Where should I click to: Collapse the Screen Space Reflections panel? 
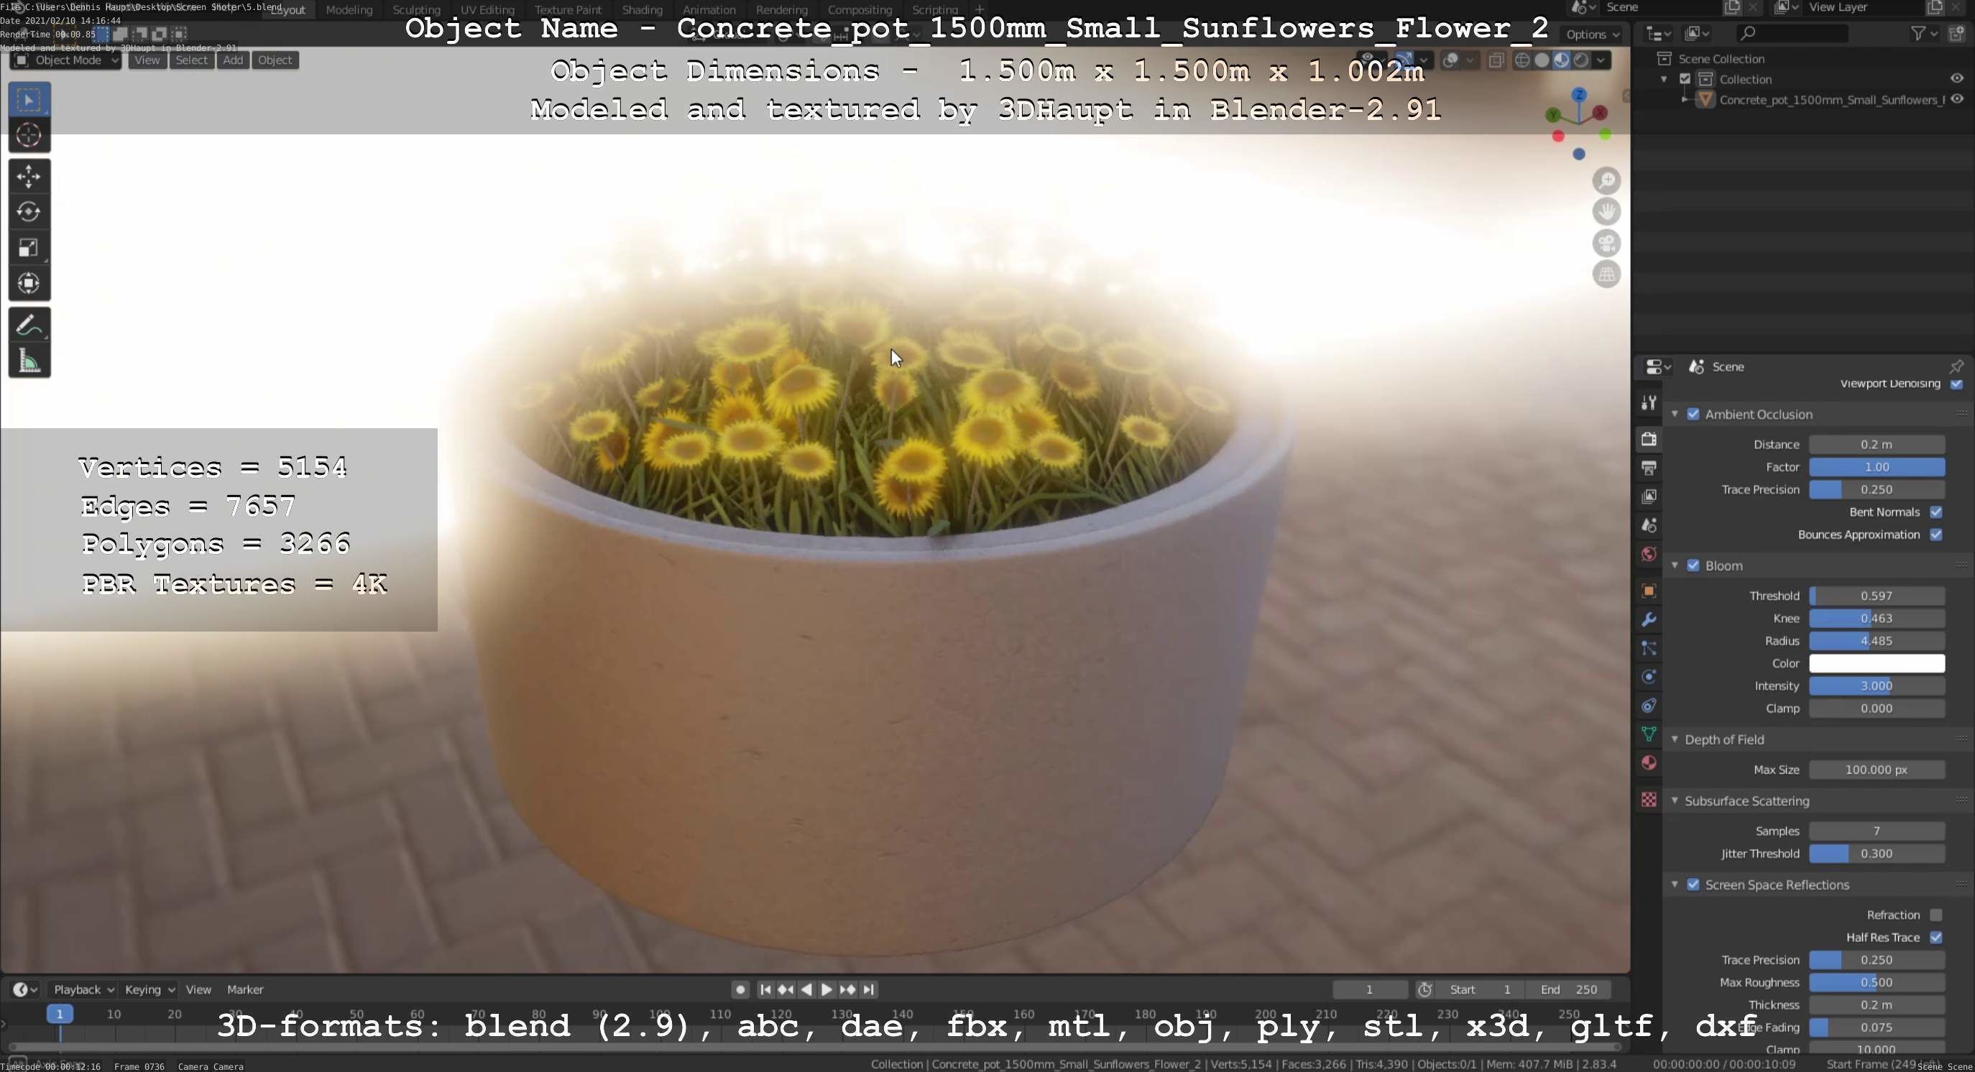click(1675, 885)
